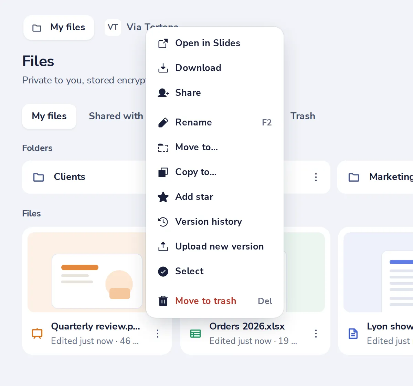Select Move to trash in context menu
413x386 pixels.
pyautogui.click(x=215, y=301)
